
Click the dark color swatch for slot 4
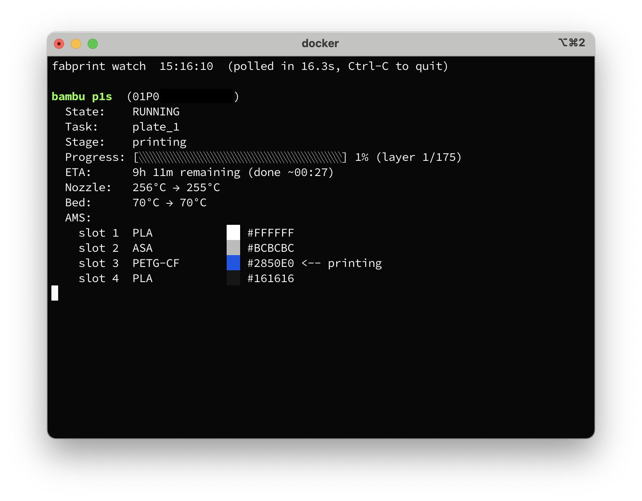(233, 278)
